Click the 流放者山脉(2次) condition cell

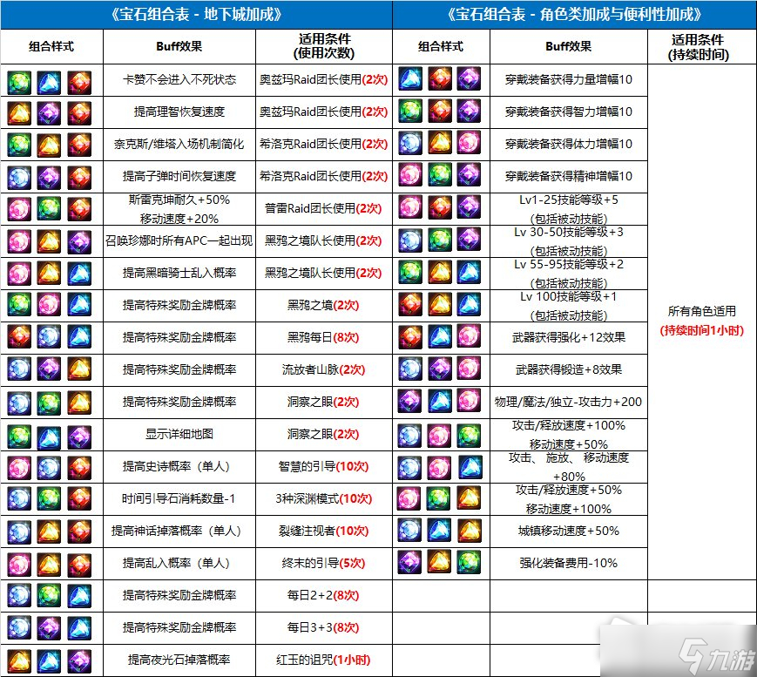[x=323, y=370]
